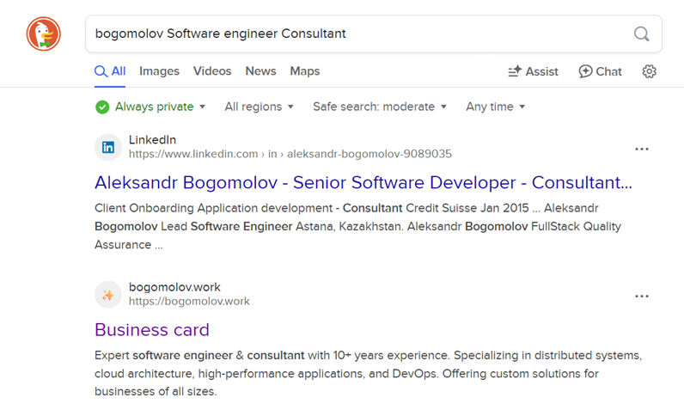The image size is (684, 416).
Task: Open the Safe search: moderate dropdown
Action: click(379, 107)
